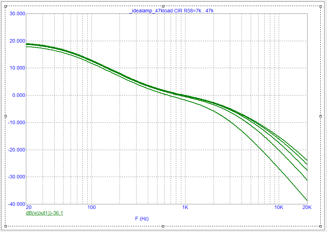Click the 10K frequency axis label
The height and width of the screenshot is (232, 327).
[x=279, y=207]
